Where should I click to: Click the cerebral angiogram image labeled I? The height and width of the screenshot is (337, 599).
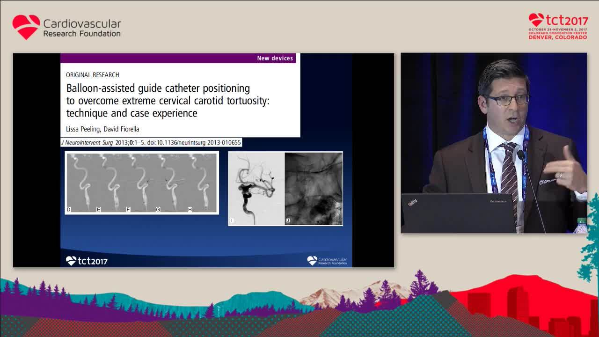pyautogui.click(x=256, y=188)
